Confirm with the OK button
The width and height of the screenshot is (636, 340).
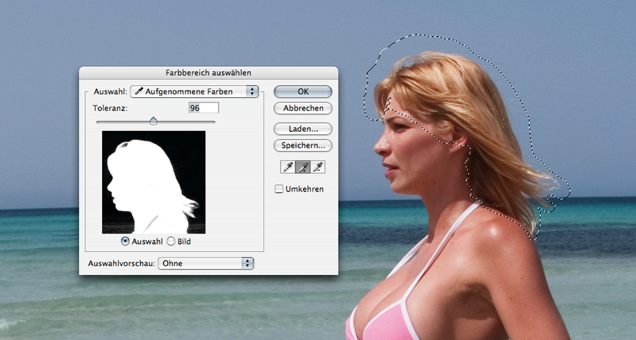303,91
